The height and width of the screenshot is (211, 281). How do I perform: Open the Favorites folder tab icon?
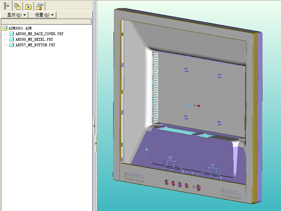point(28,7)
